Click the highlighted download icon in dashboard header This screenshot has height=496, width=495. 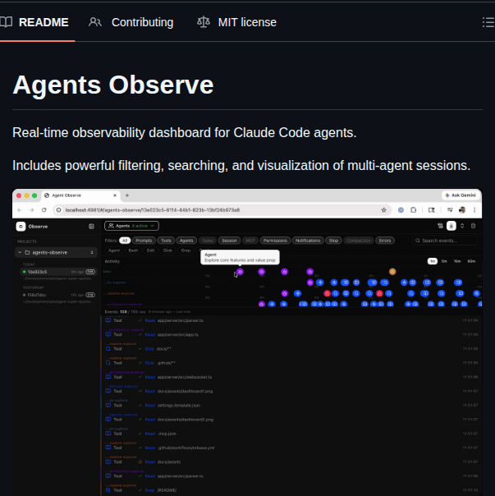click(451, 226)
